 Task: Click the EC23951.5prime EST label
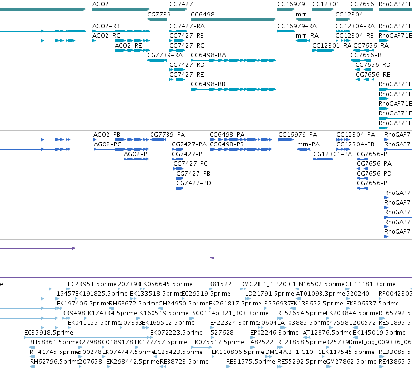(92, 284)
